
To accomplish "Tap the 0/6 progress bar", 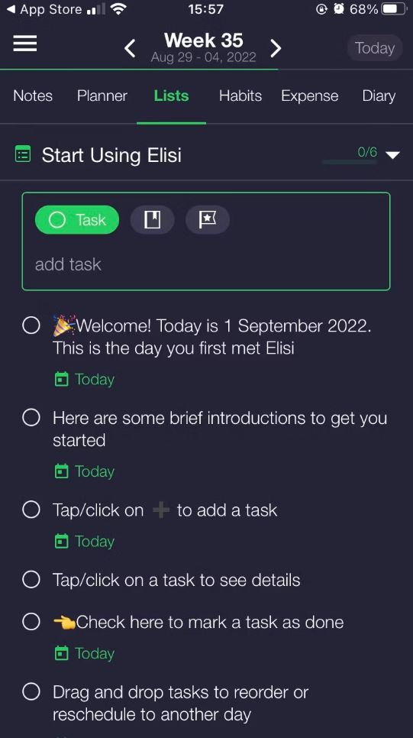I will [x=350, y=161].
